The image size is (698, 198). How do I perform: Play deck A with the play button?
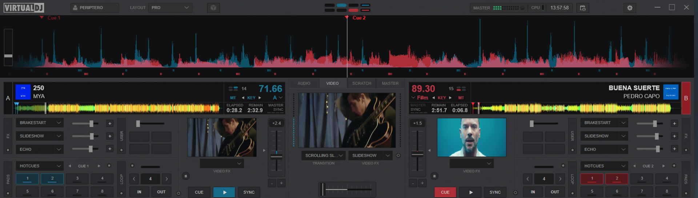point(224,192)
